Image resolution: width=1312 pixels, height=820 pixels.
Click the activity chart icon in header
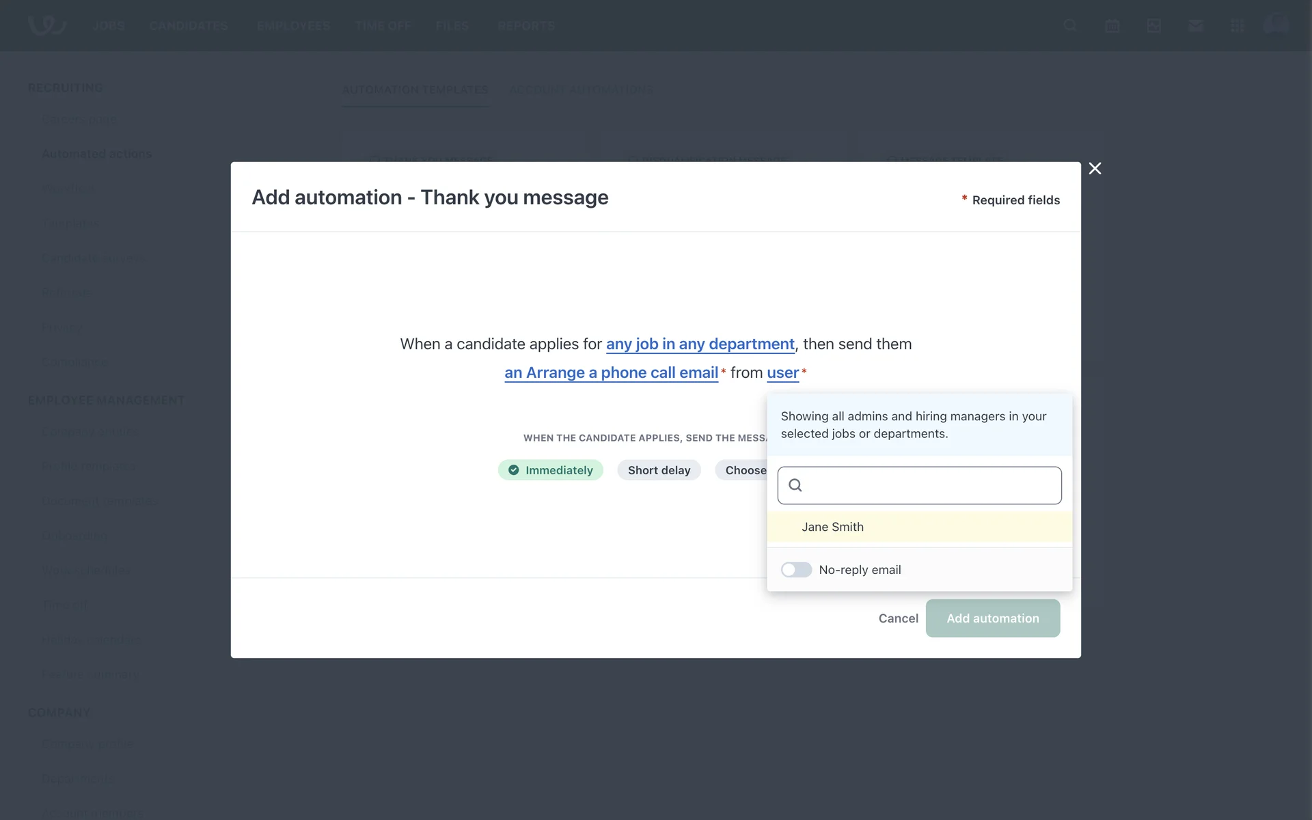point(1153,26)
